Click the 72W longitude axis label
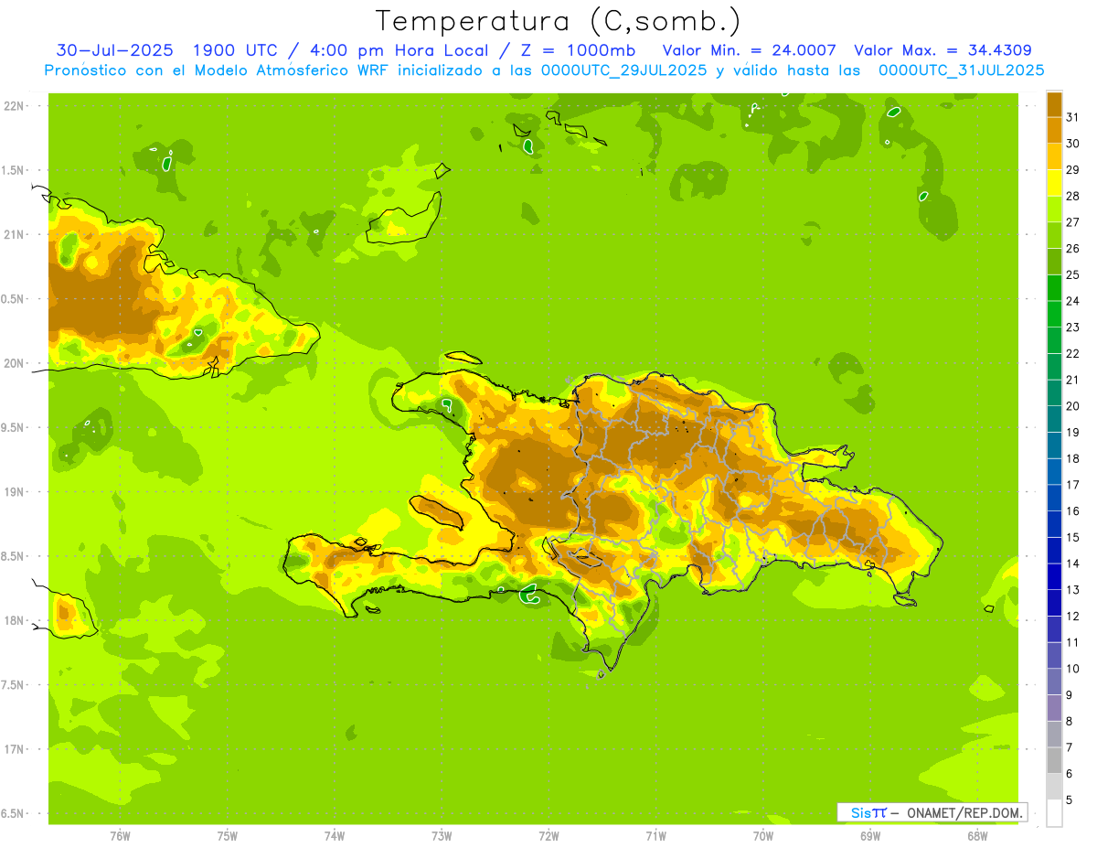This screenshot has height=848, width=1097. point(548,837)
